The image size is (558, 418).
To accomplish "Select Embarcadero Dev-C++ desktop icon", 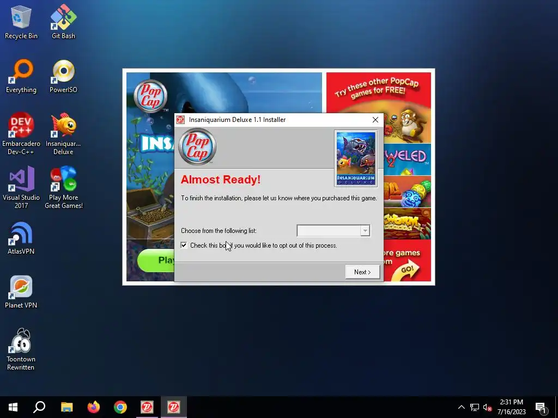I will click(x=21, y=134).
